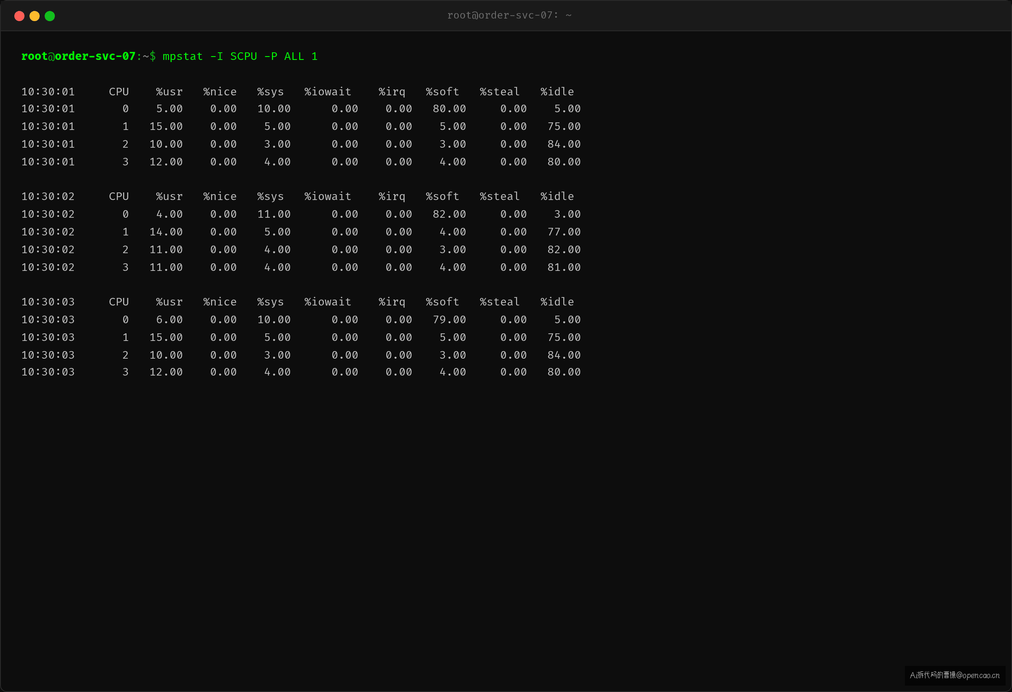Maximize the terminal with the green button
The height and width of the screenshot is (692, 1012).
(x=50, y=16)
